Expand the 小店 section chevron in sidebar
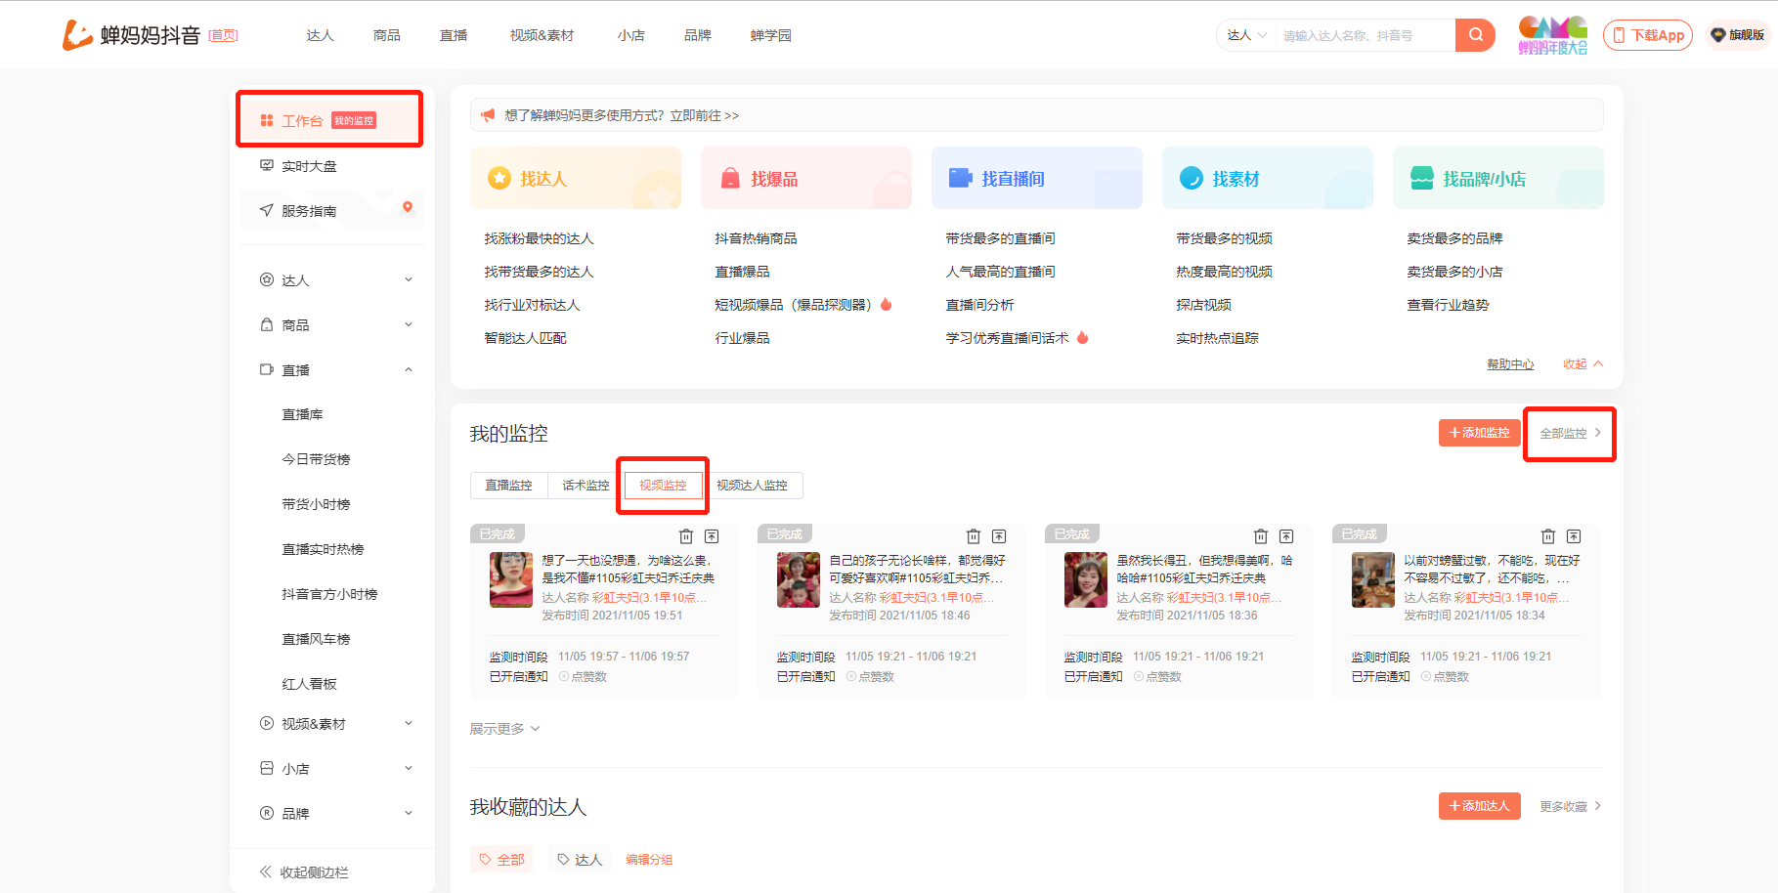Viewport: 1778px width, 893px height. click(409, 769)
